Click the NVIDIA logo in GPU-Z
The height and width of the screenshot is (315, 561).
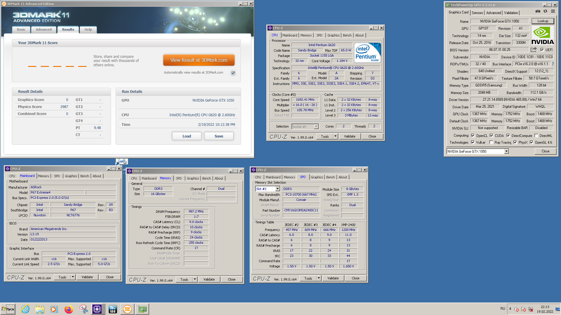[543, 36]
